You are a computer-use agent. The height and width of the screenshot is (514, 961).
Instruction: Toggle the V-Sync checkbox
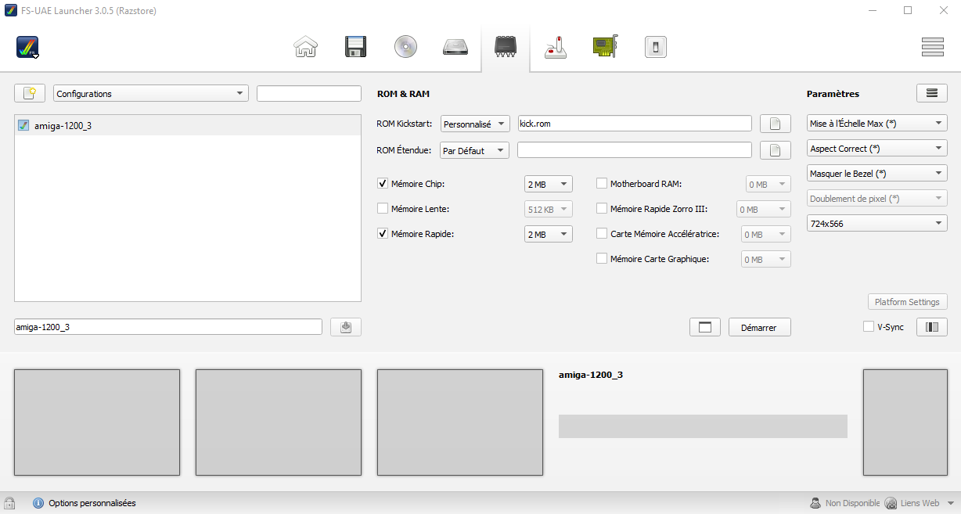(x=869, y=326)
